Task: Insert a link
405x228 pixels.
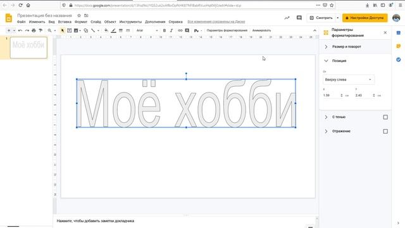Action: pyautogui.click(x=180, y=30)
